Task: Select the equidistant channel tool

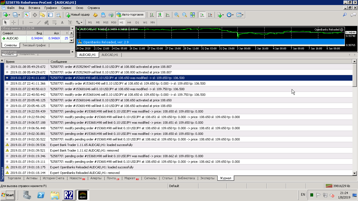Action: [x=46, y=22]
